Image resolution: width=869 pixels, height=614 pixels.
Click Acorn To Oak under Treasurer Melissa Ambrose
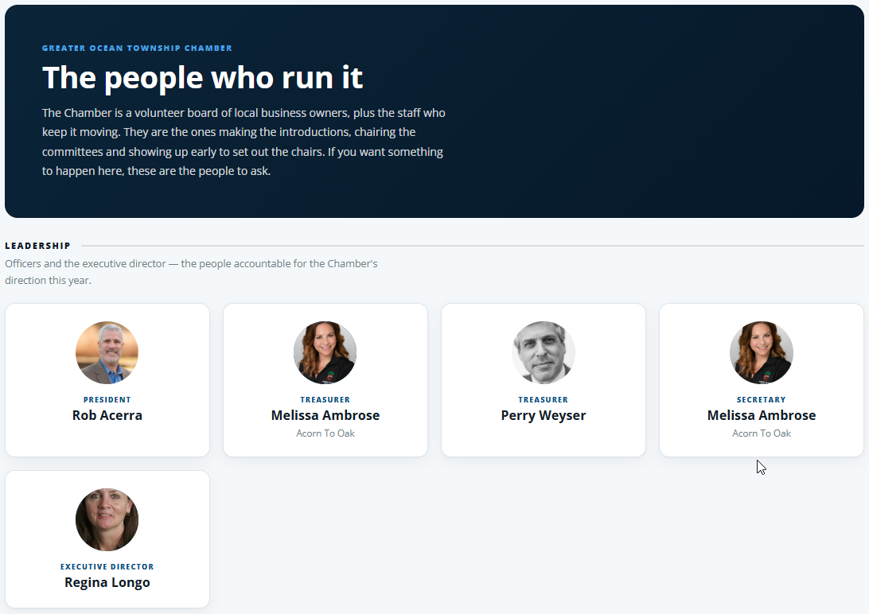[325, 433]
